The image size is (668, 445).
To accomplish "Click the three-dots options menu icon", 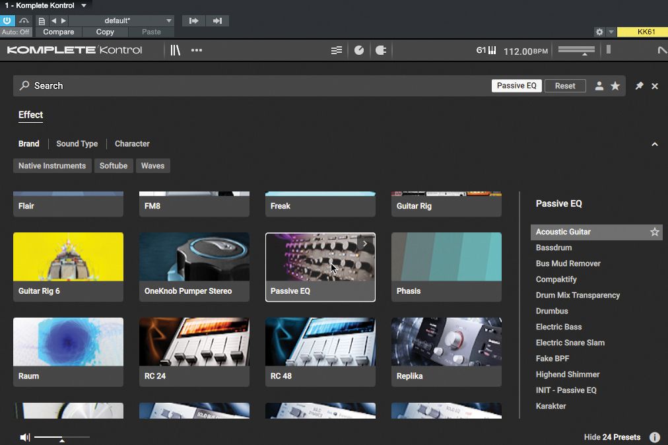I will click(197, 50).
